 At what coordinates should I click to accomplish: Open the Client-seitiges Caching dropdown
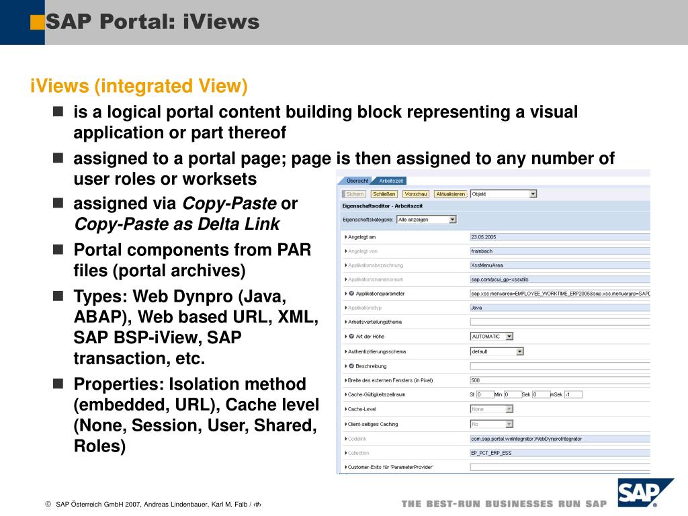(x=491, y=424)
